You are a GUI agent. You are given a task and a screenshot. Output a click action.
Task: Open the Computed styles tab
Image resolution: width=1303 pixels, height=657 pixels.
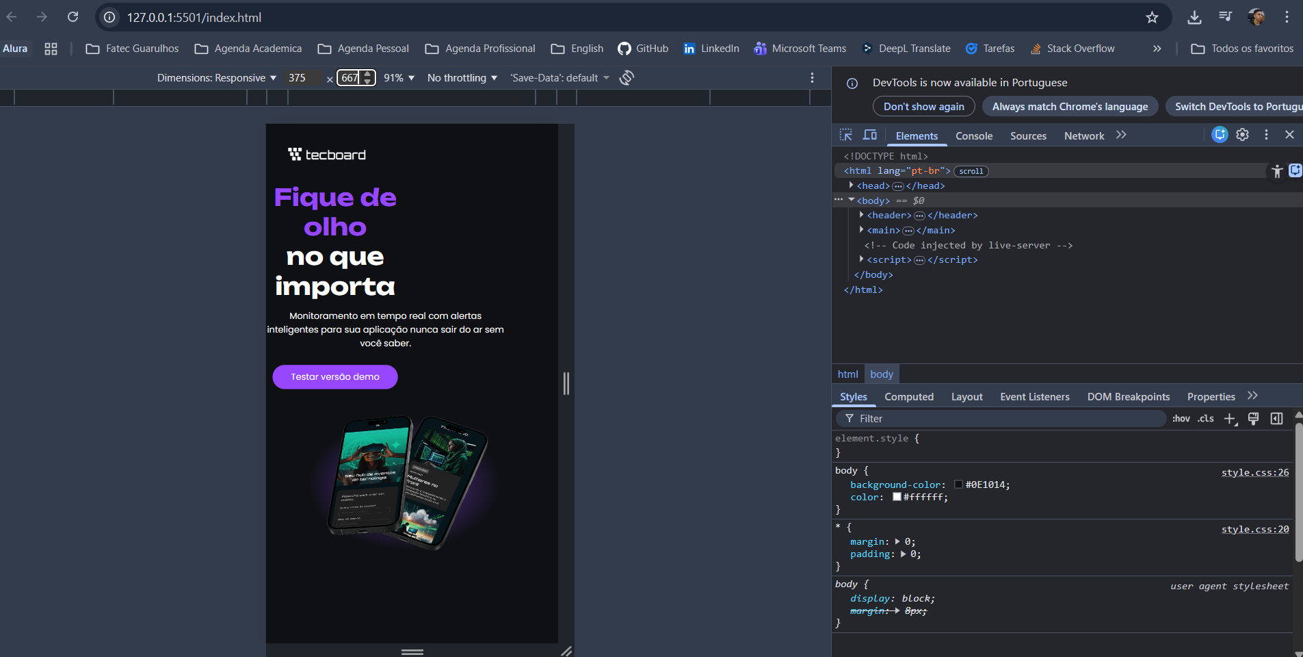[909, 396]
